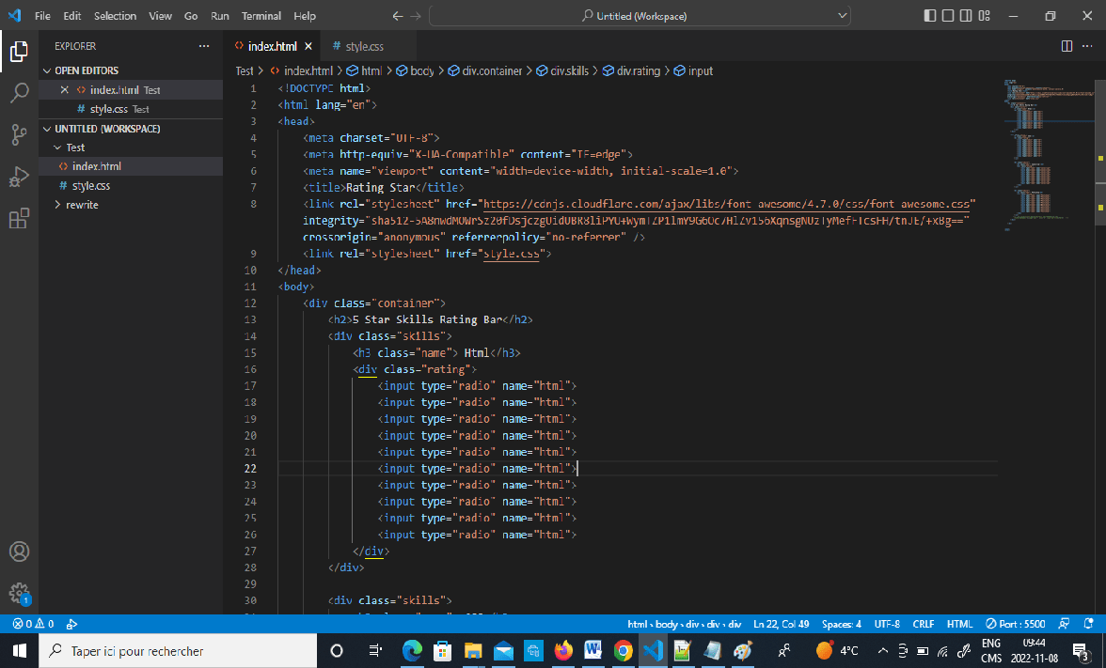
Task: Click the status bar feedback icon
Action: click(1064, 624)
